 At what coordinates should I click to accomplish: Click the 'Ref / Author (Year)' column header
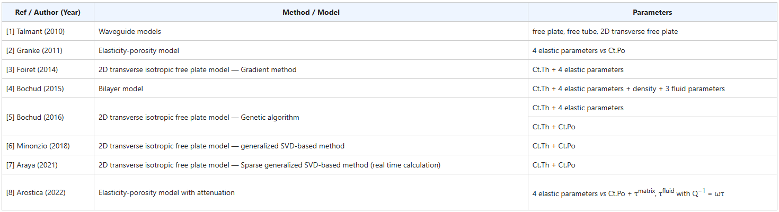[48, 12]
